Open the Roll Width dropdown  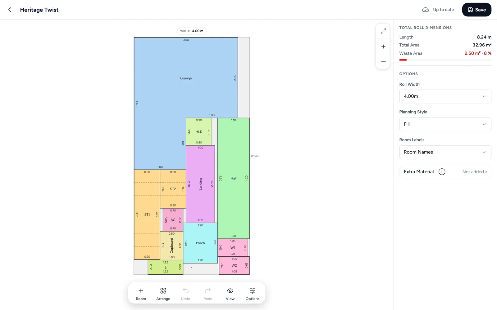pos(445,96)
